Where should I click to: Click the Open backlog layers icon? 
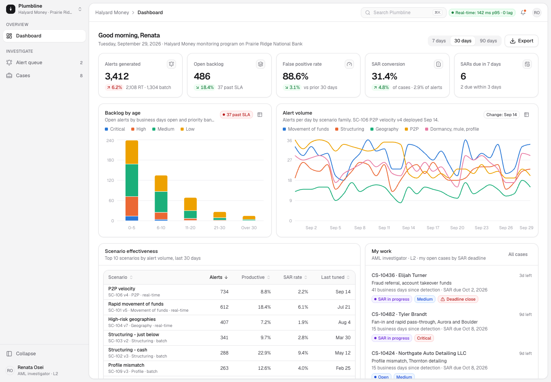pyautogui.click(x=261, y=64)
